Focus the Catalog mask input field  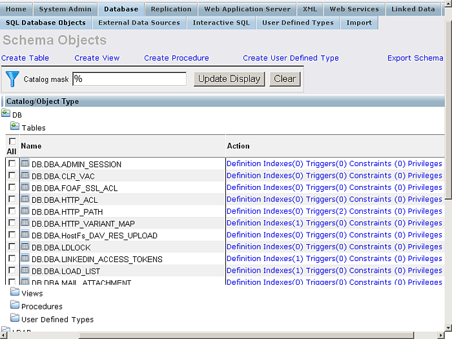129,79
